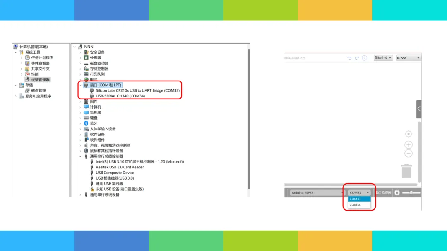Click the 任务计划程序 task scheduler item
Viewport: 447px width, 251px height.
pyautogui.click(x=42, y=58)
